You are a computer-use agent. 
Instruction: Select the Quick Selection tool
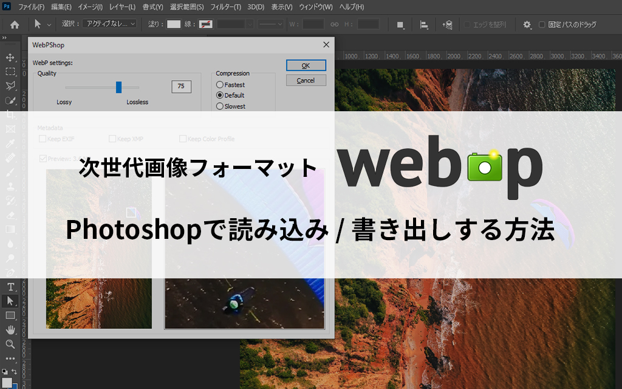click(10, 100)
